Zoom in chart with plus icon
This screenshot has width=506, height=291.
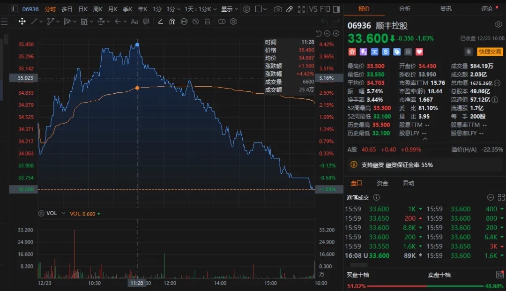coord(327,33)
